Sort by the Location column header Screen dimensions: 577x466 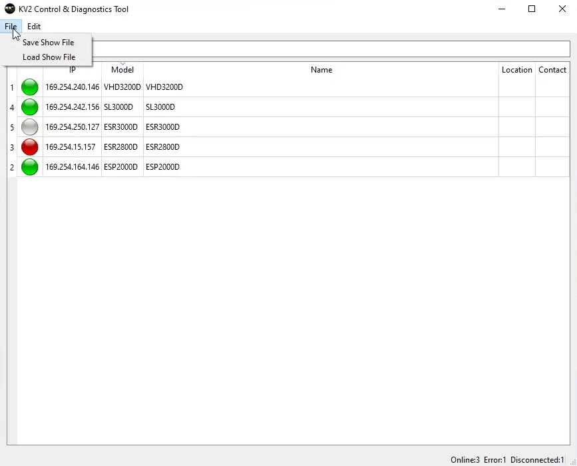[x=517, y=70]
